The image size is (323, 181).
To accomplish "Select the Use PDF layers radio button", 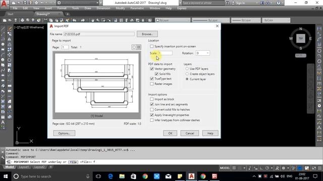I will (187, 68).
